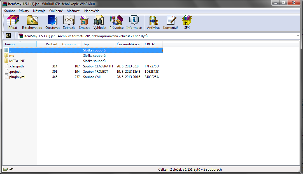
Task: Click the .project file icon
Action: tap(6, 71)
